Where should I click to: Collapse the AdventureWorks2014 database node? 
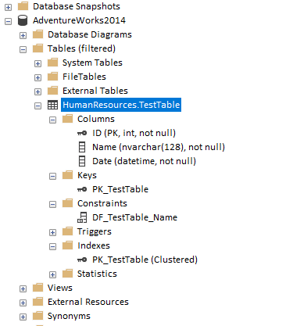(x=8, y=21)
